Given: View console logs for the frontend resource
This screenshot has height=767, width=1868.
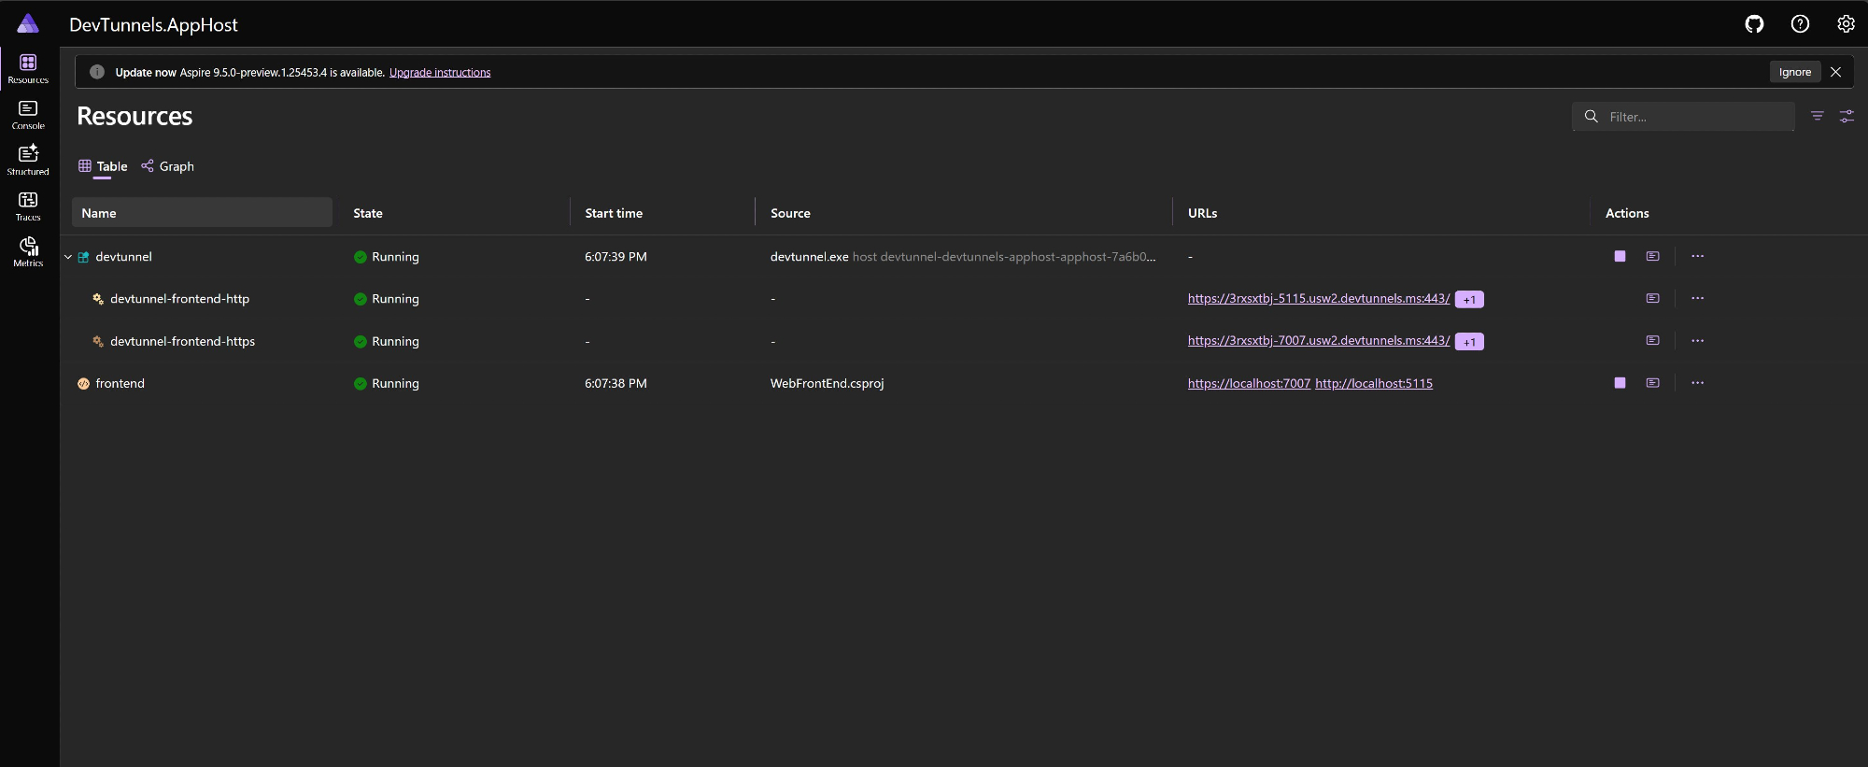Looking at the screenshot, I should (x=1652, y=383).
